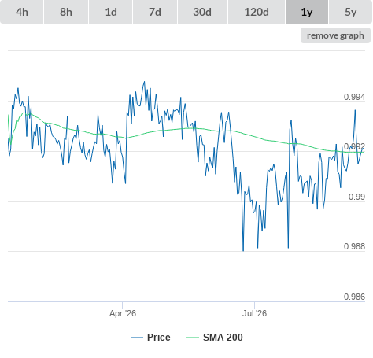The width and height of the screenshot is (373, 358).
Task: Click the 0.988 y-axis label
Action: coord(354,246)
